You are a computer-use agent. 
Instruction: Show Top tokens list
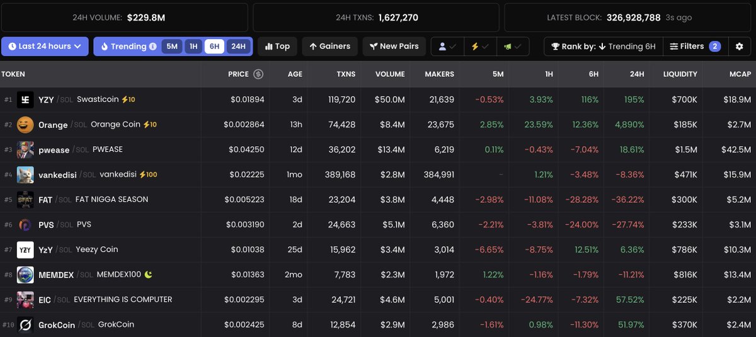tap(277, 46)
